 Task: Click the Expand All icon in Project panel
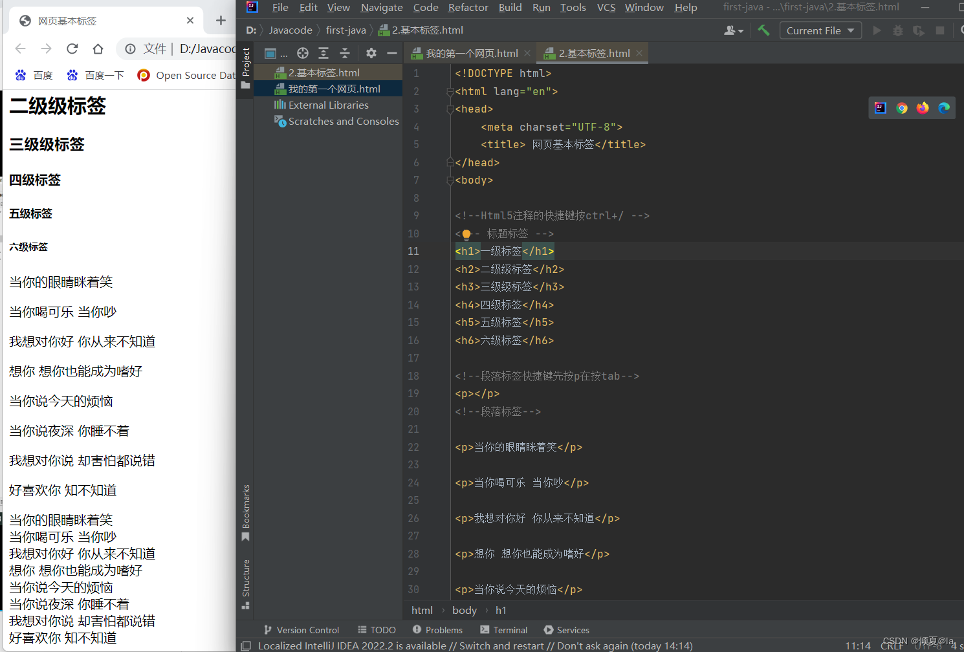coord(323,53)
